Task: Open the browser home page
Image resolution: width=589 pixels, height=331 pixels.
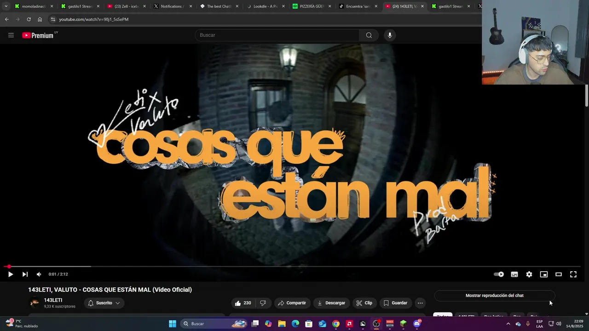Action: click(x=40, y=19)
